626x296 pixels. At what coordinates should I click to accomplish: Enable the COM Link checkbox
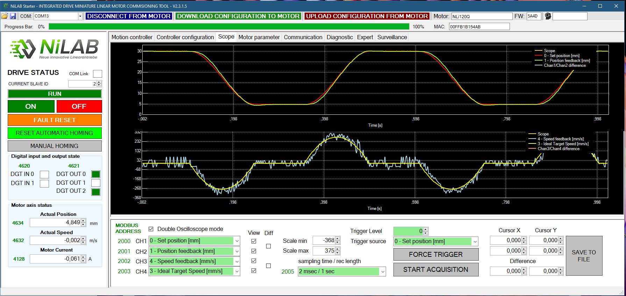[x=98, y=74]
